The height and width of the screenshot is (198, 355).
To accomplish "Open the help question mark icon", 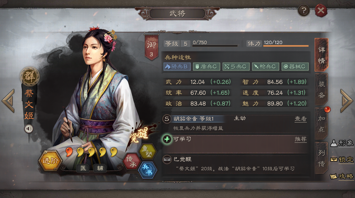I will (x=304, y=11).
